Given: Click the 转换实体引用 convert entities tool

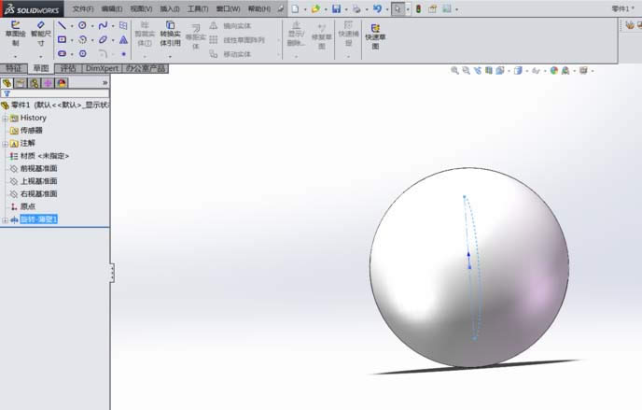Looking at the screenshot, I should point(170,34).
